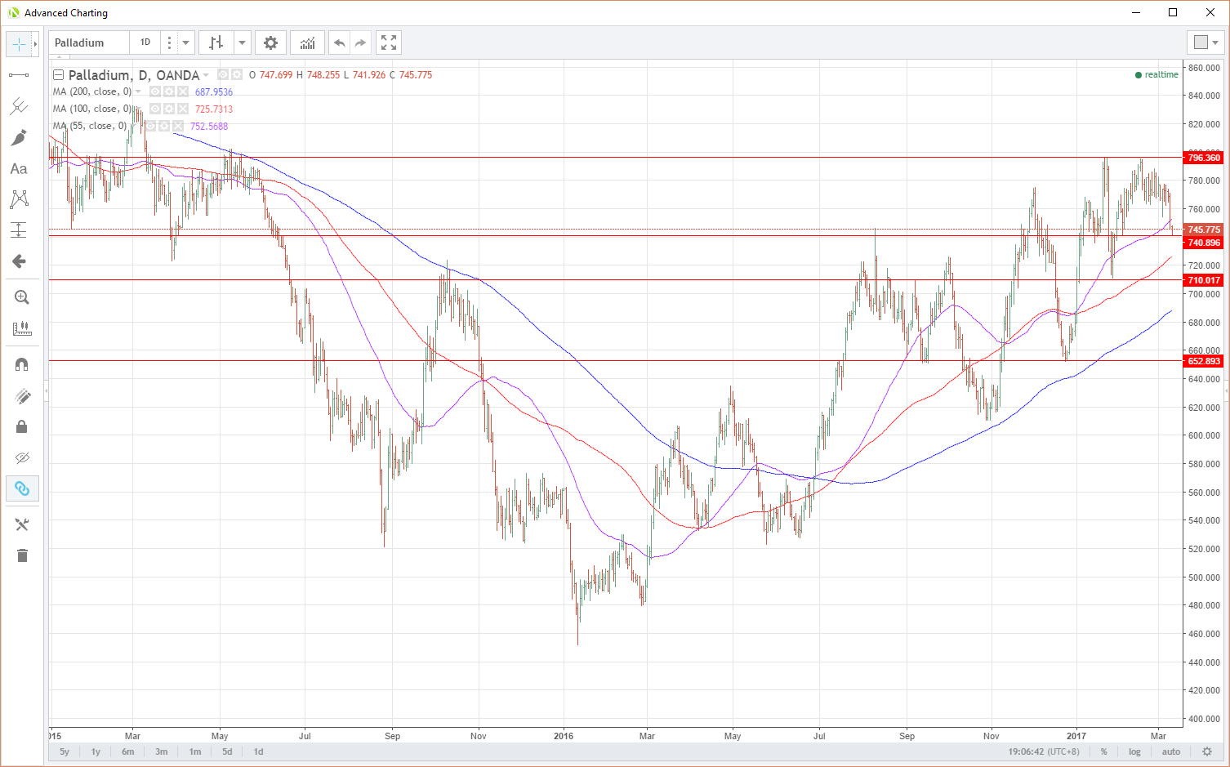
Task: Select the Aa text annotation tool
Action: (19, 168)
